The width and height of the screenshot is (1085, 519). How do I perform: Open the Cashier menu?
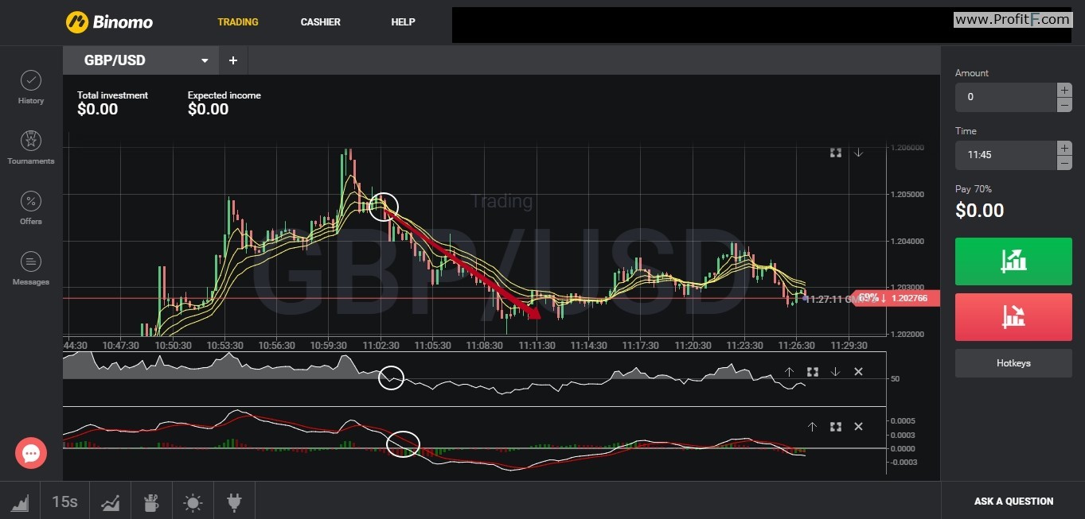coord(321,22)
